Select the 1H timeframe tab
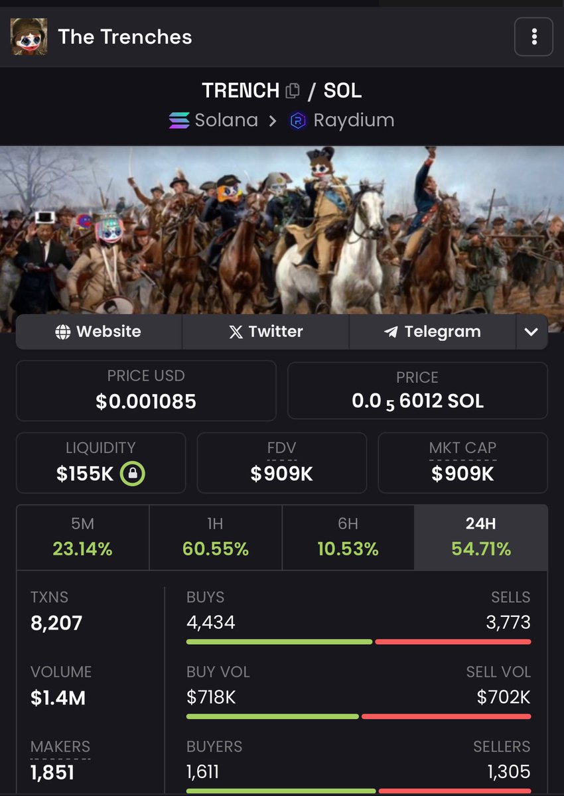The width and height of the screenshot is (564, 796). [x=215, y=537]
